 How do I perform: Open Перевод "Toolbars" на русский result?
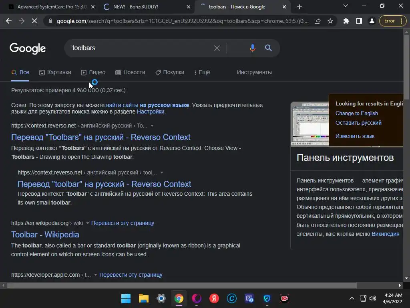(100, 137)
